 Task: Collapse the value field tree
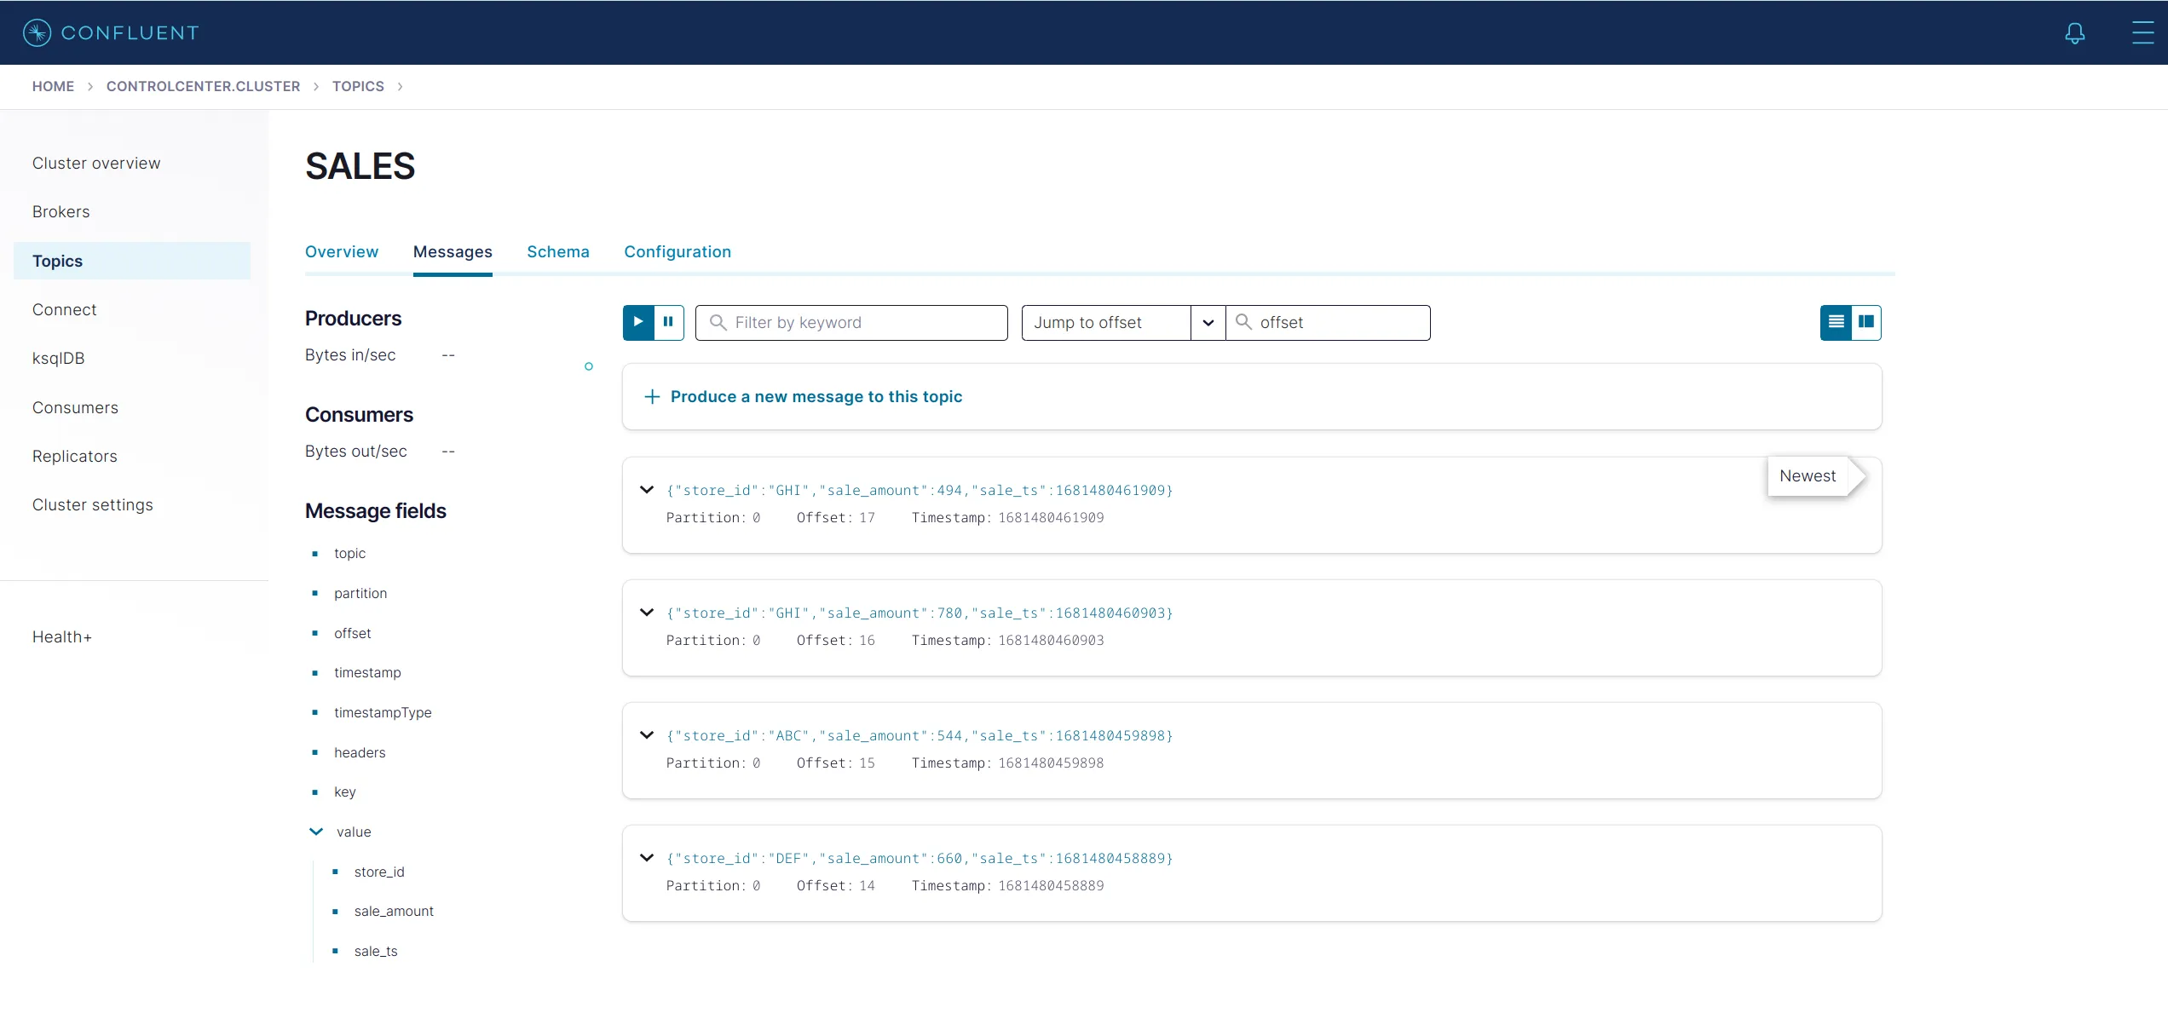[x=316, y=832]
